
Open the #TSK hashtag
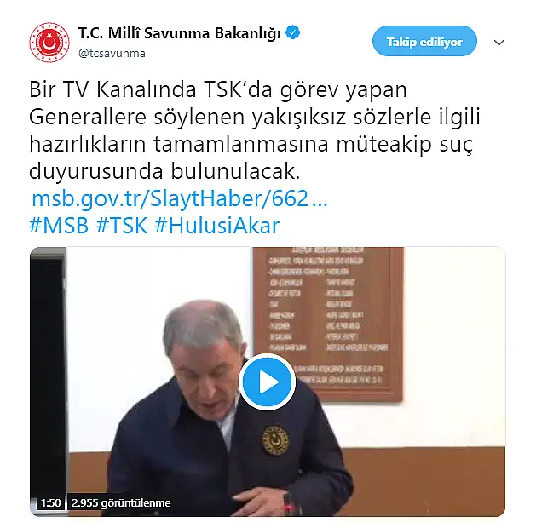(122, 226)
